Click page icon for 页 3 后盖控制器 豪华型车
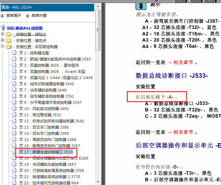 click(x=14, y=65)
